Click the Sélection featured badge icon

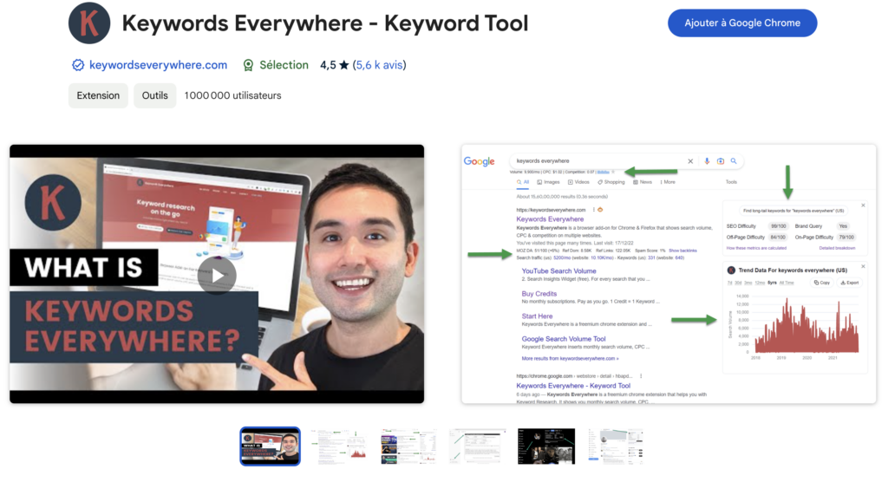[248, 65]
